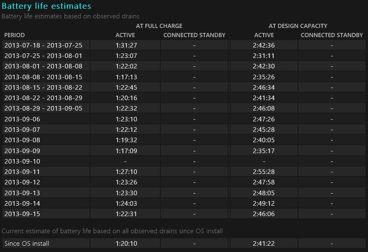Viewport: 368px width, 252px height.
Task: Click the 2:55:28 design capacity value
Action: click(x=264, y=172)
